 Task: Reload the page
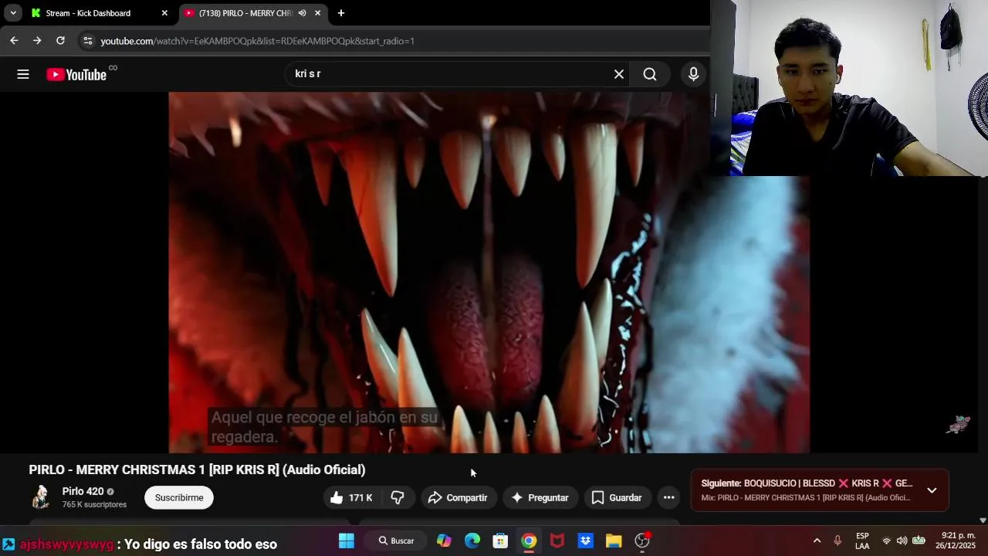(x=60, y=41)
